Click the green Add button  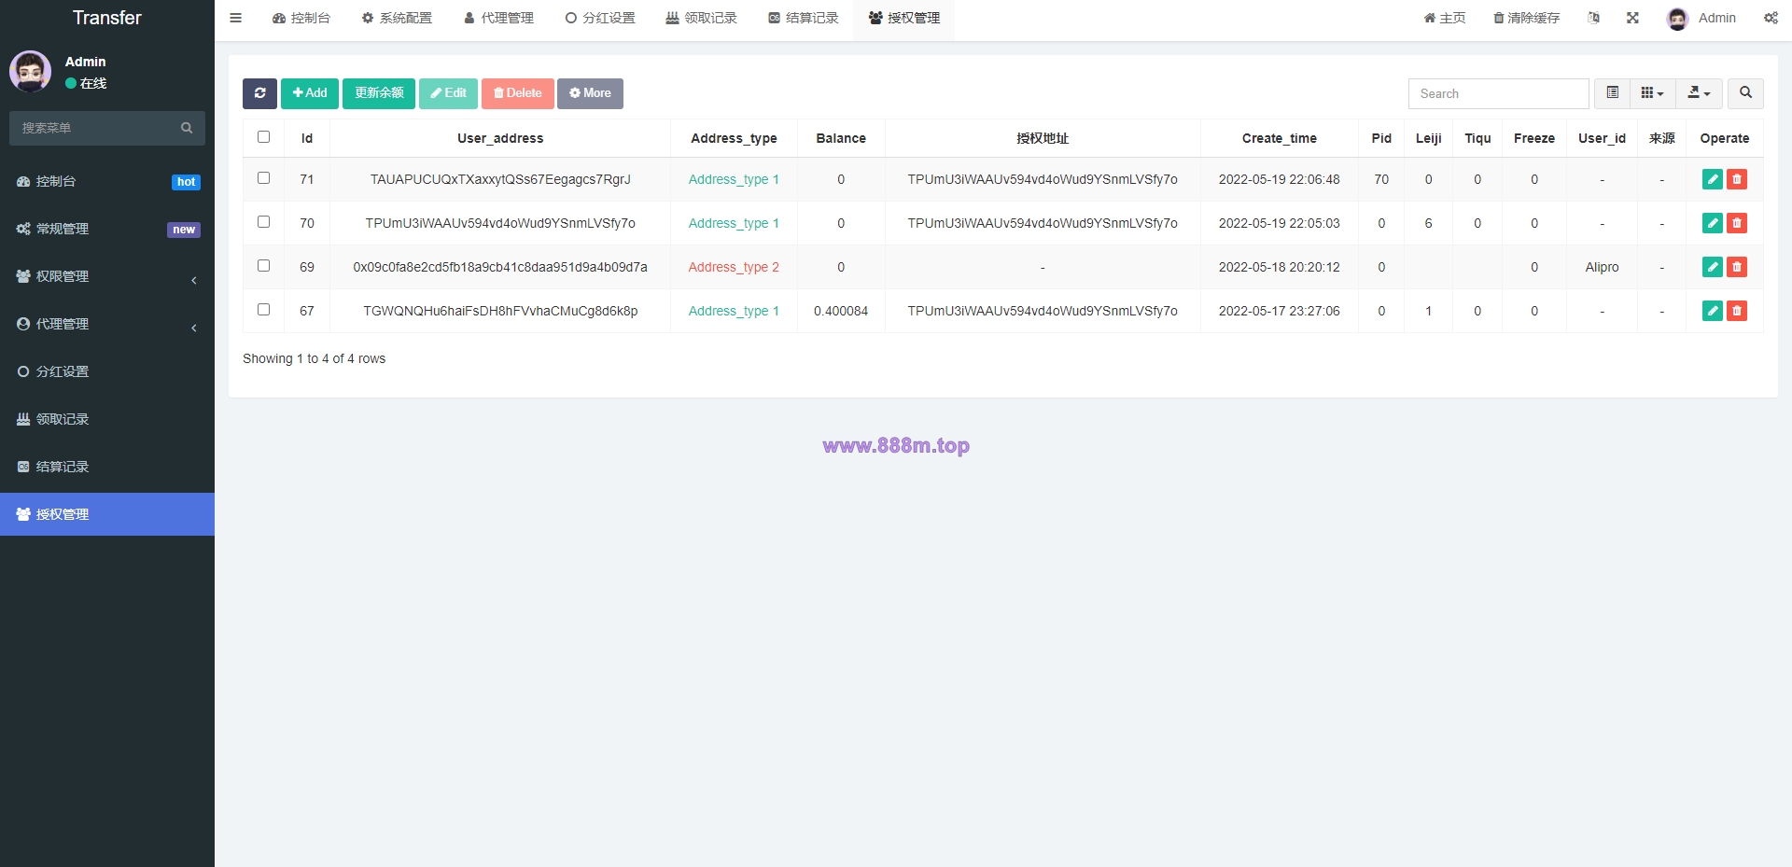pyautogui.click(x=310, y=93)
